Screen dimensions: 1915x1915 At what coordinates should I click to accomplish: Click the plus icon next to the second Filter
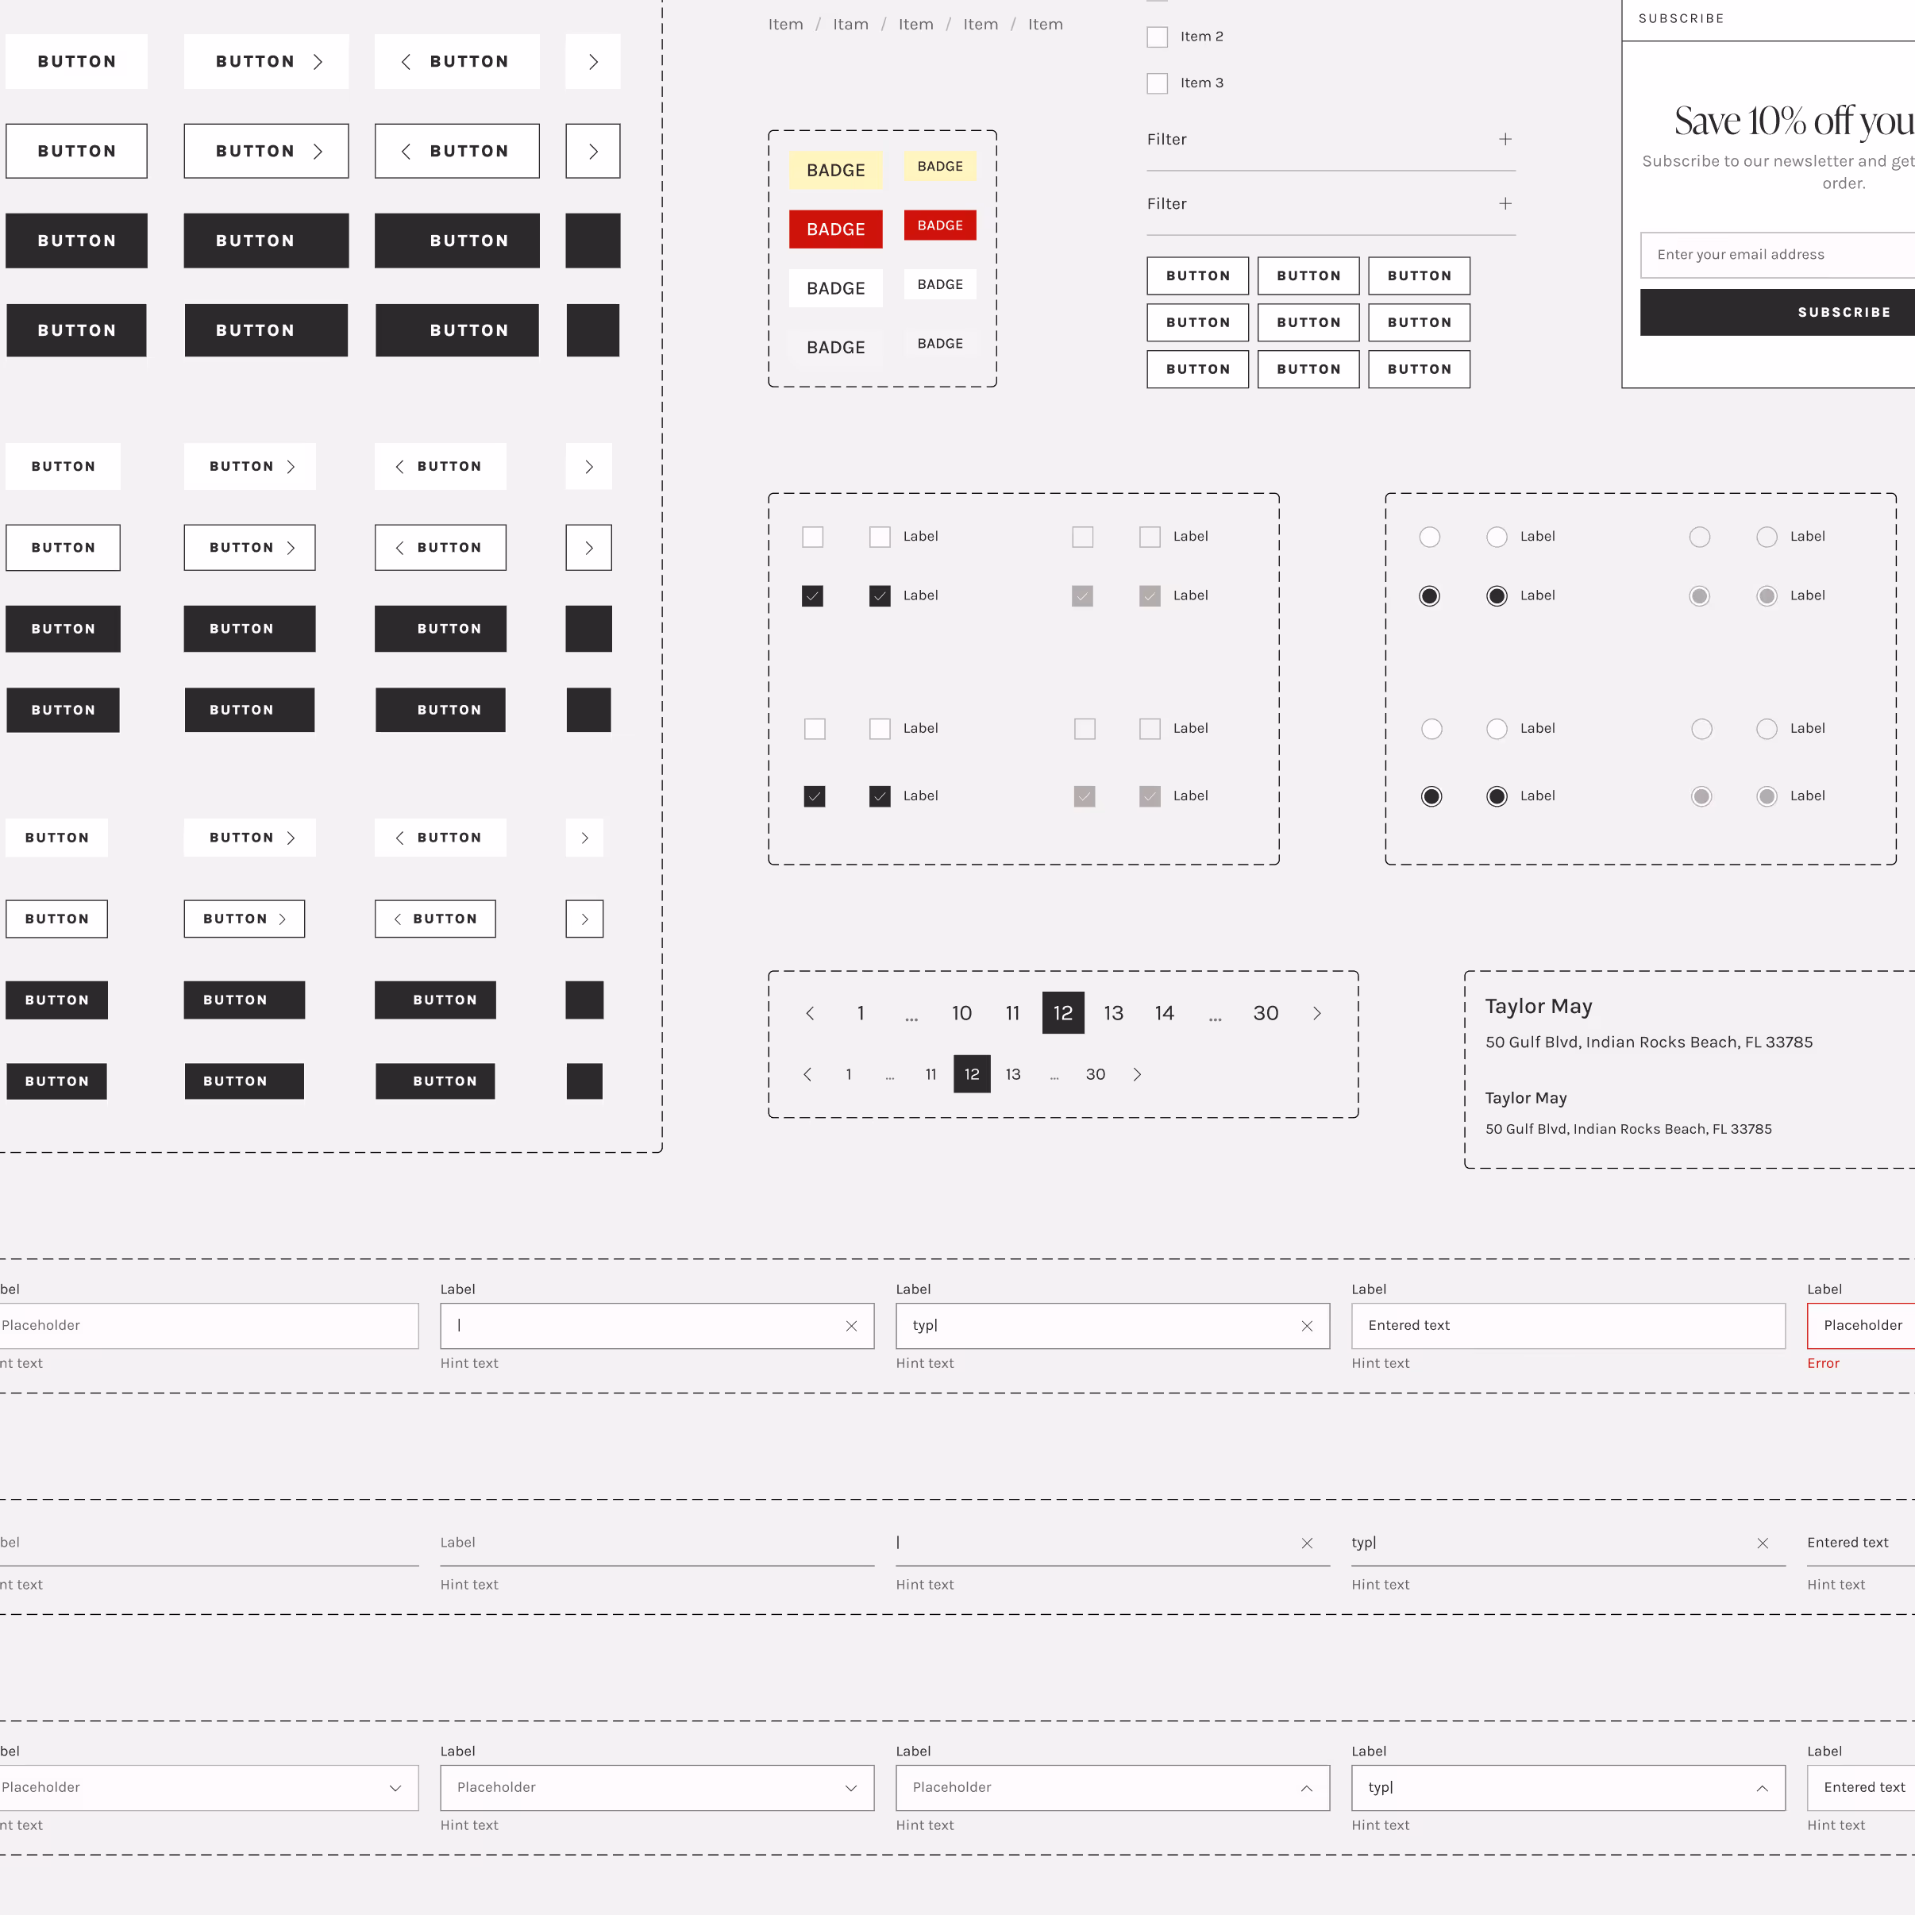pyautogui.click(x=1505, y=203)
